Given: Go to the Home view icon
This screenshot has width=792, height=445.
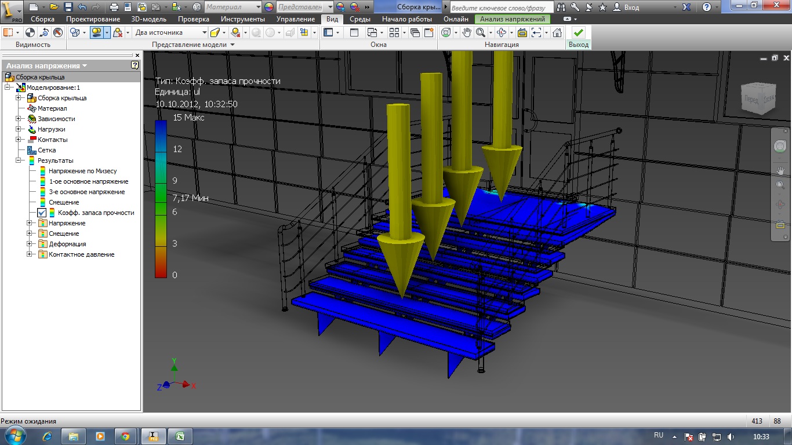Looking at the screenshot, I should pos(557,32).
